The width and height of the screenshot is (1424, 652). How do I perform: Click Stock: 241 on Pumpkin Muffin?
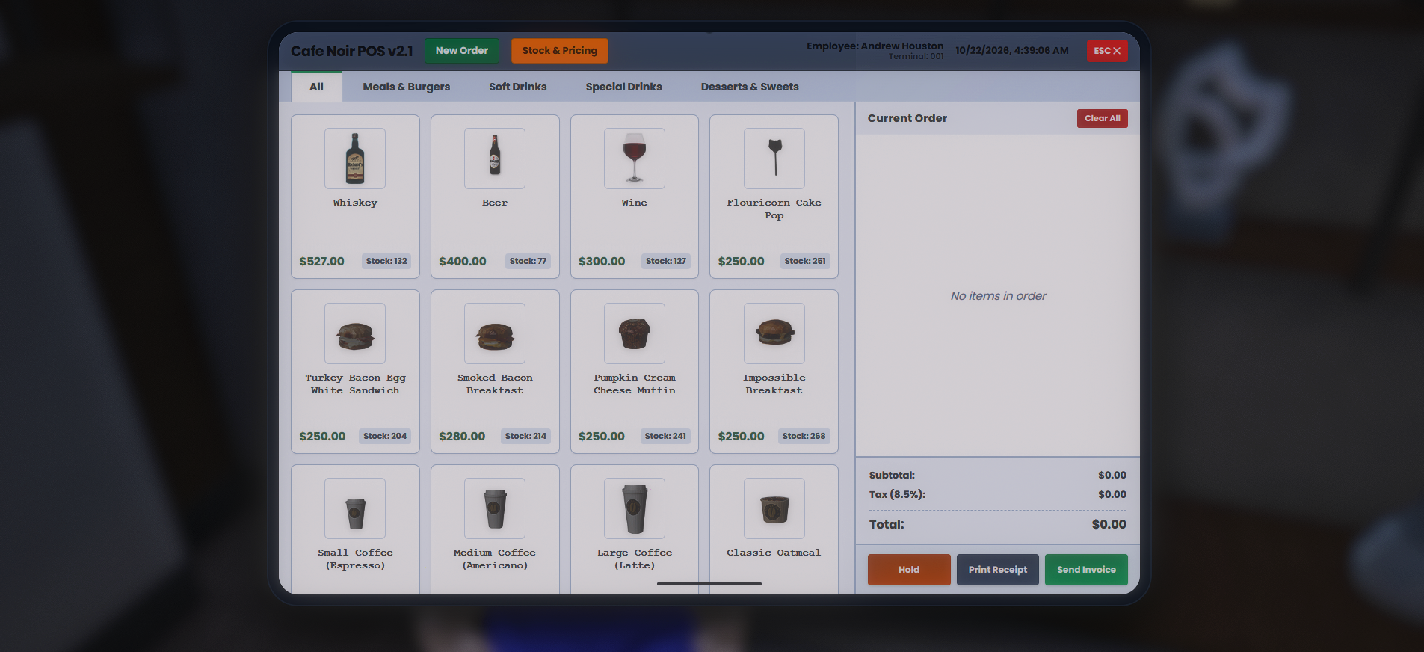665,436
